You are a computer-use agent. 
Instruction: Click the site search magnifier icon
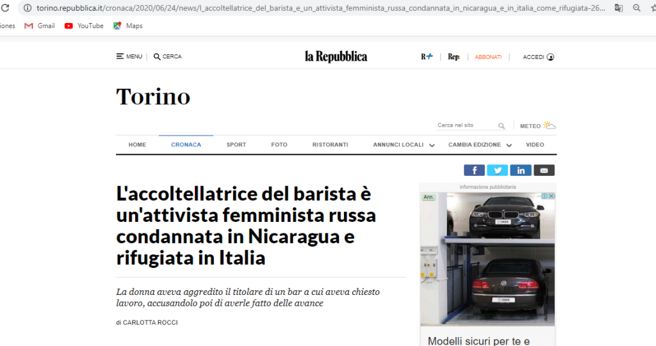click(502, 126)
